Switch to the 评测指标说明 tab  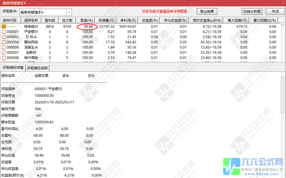click(37, 68)
